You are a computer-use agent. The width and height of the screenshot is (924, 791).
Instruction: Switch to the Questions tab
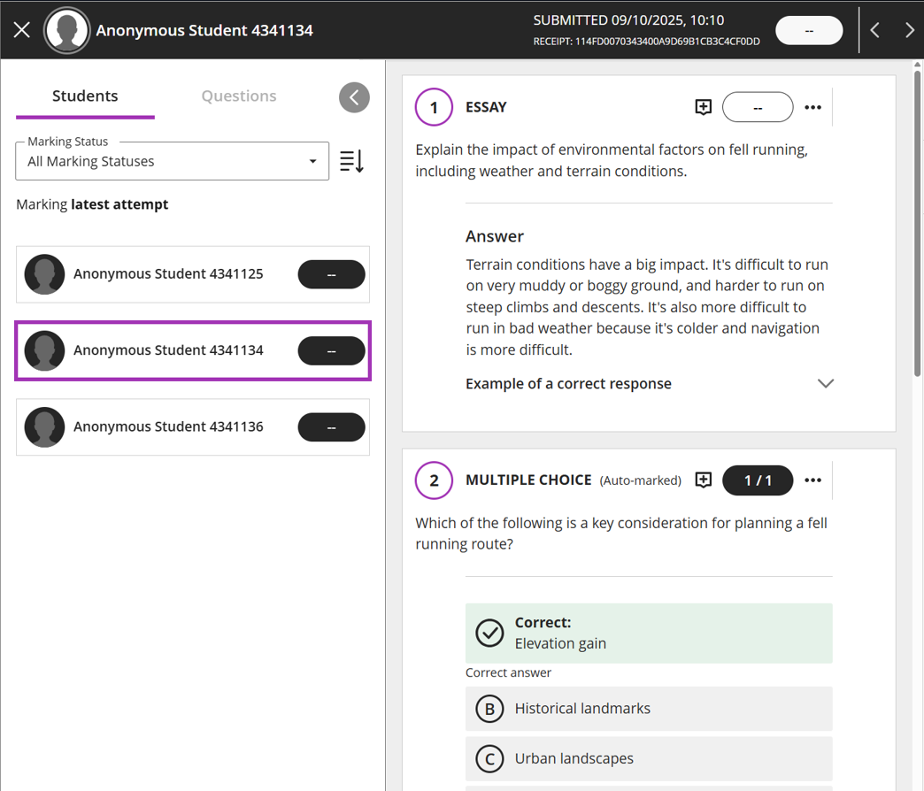click(238, 96)
